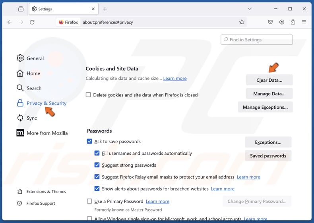This screenshot has width=314, height=223.
Task: Toggle Fill usernames and passwords automatically
Action: (x=97, y=153)
